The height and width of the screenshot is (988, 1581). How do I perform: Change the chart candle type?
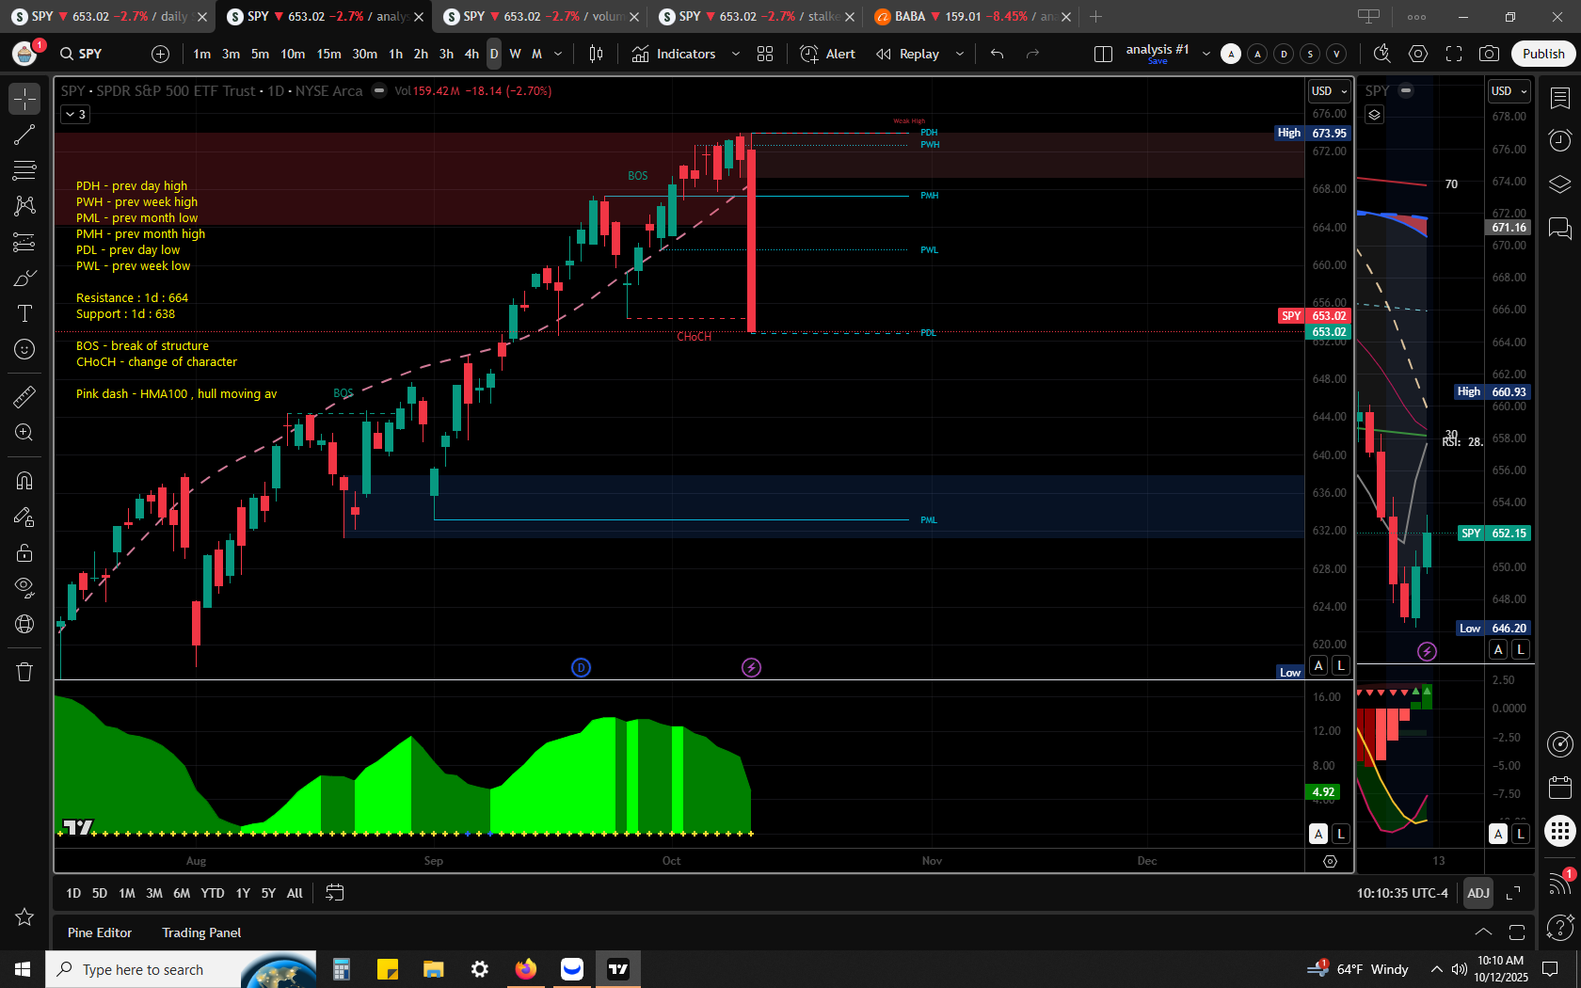click(x=596, y=54)
